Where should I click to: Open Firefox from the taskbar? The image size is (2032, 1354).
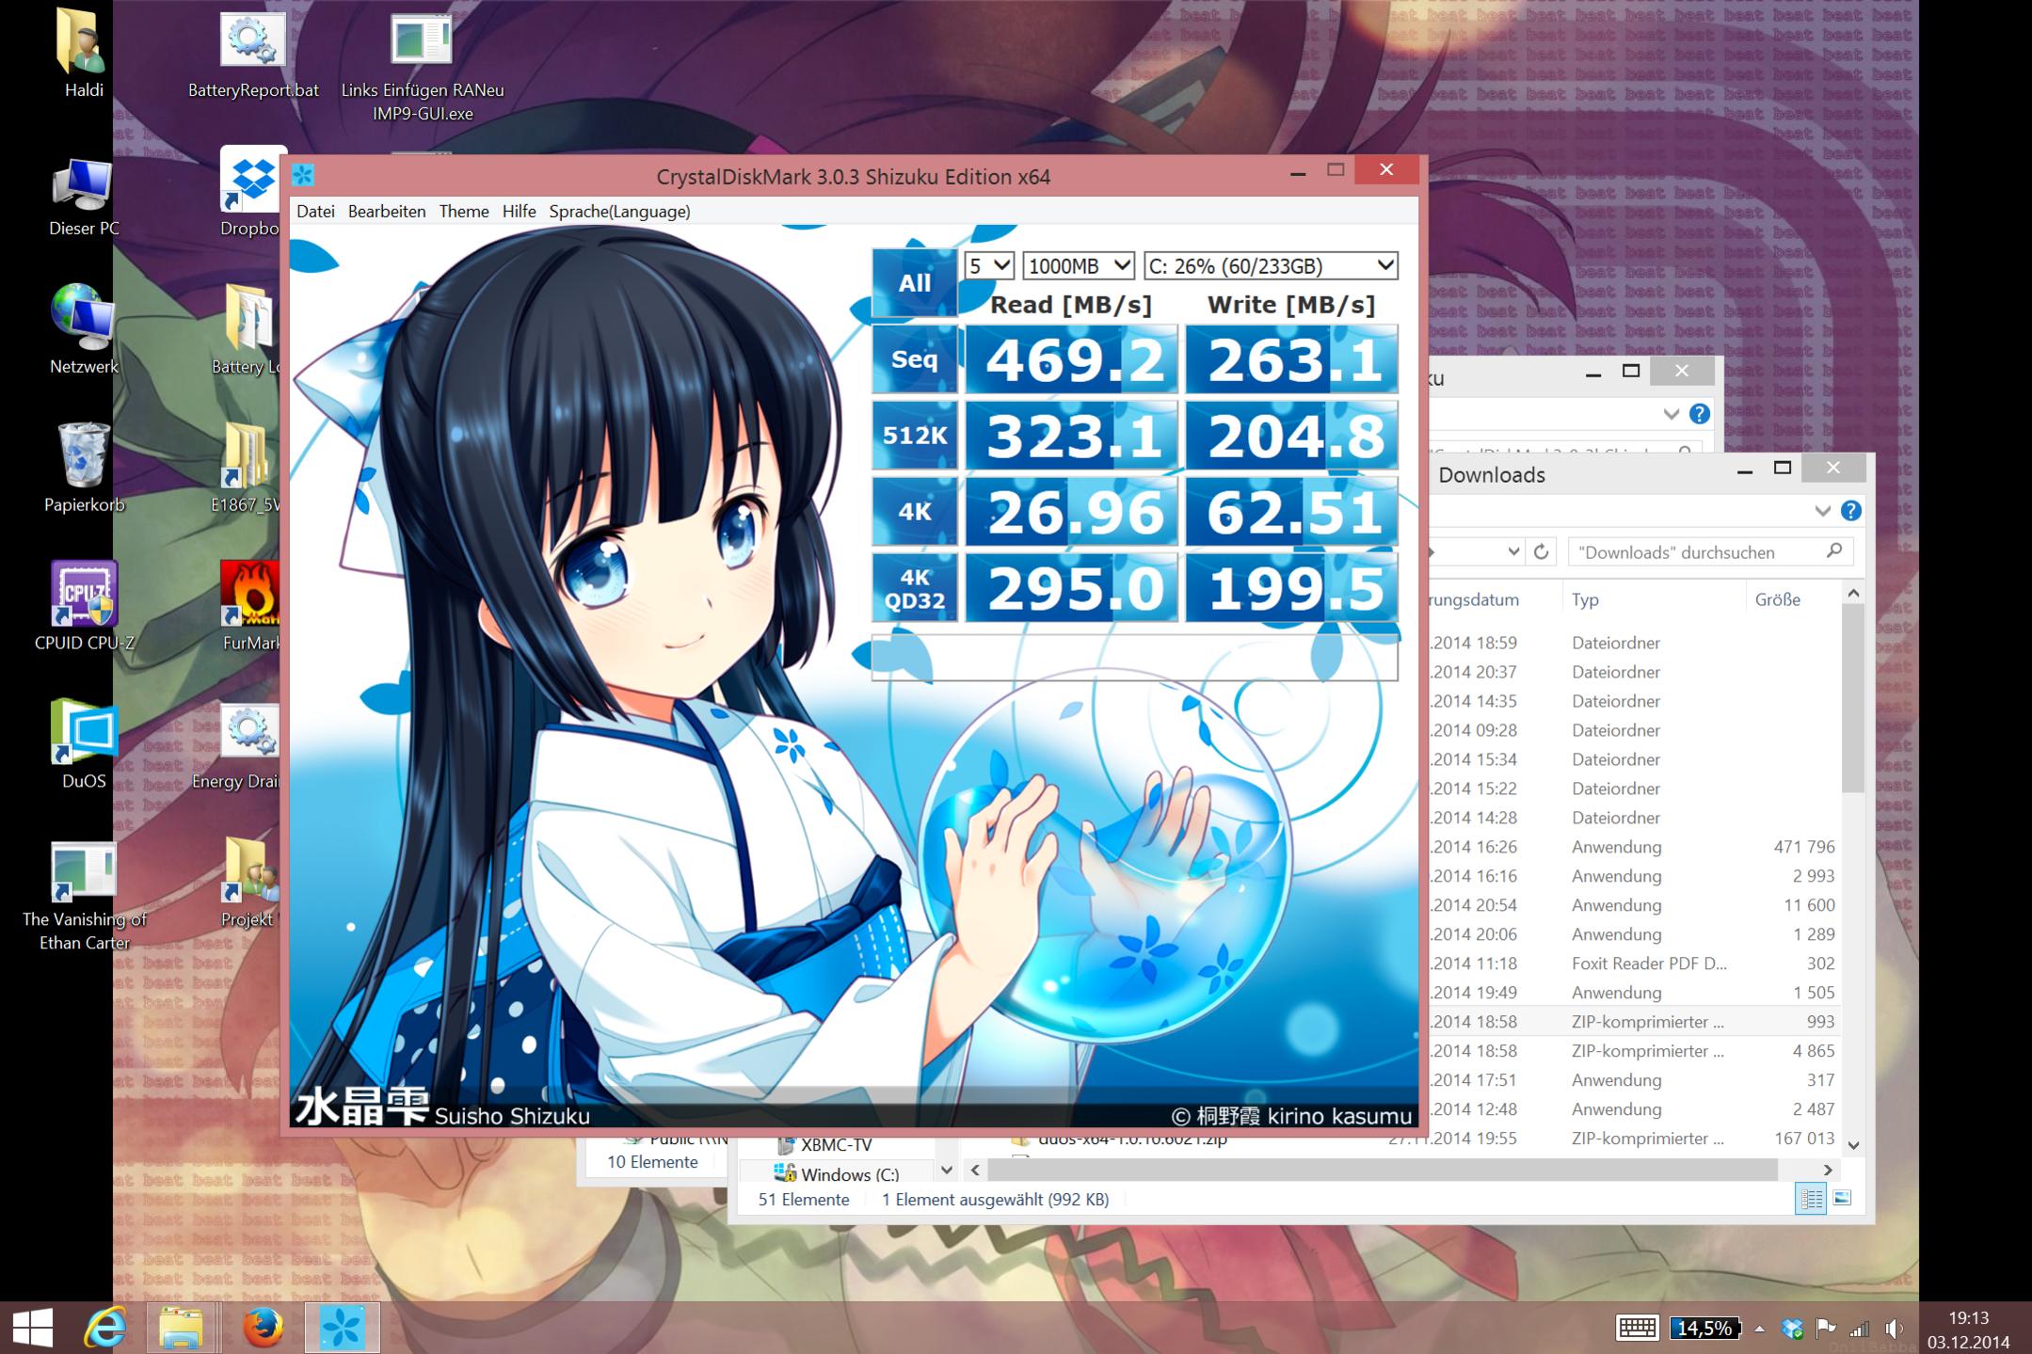click(263, 1328)
